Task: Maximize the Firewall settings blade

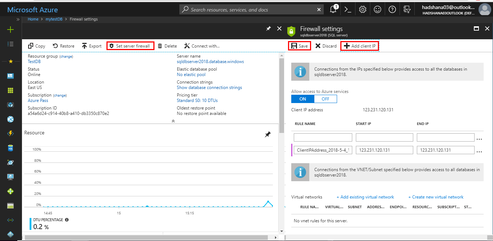Action: [476, 28]
